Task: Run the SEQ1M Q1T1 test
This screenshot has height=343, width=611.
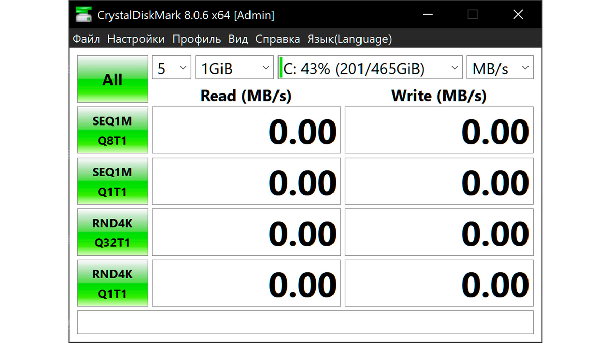Action: coord(113,181)
